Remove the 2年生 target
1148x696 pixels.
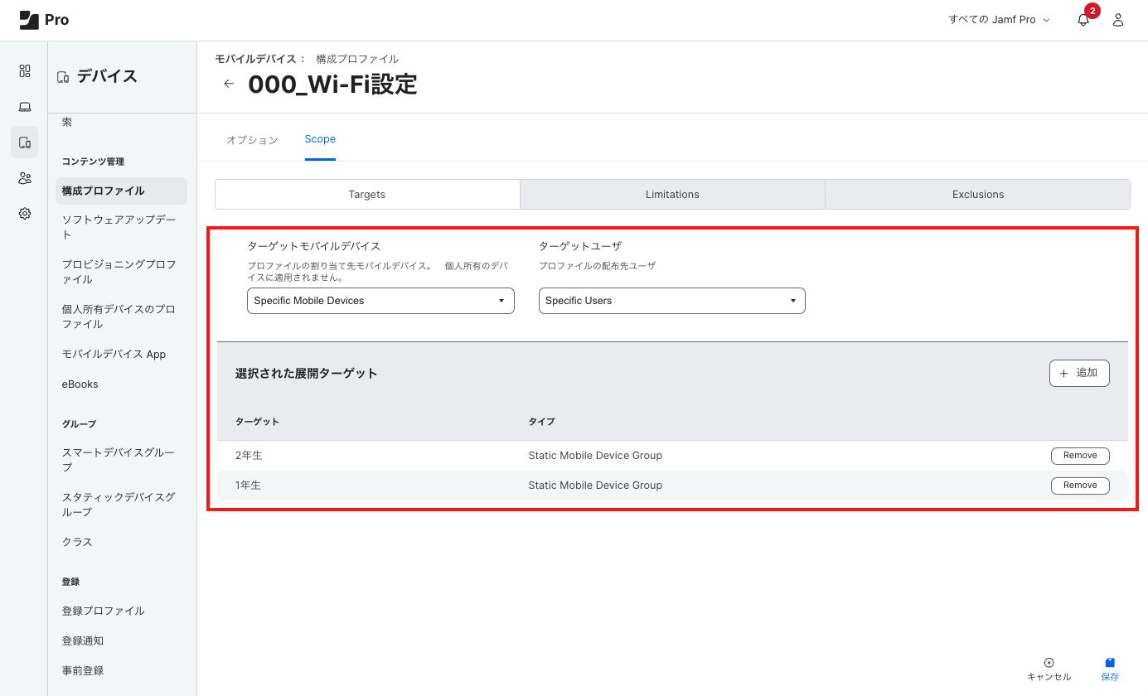[x=1080, y=456]
